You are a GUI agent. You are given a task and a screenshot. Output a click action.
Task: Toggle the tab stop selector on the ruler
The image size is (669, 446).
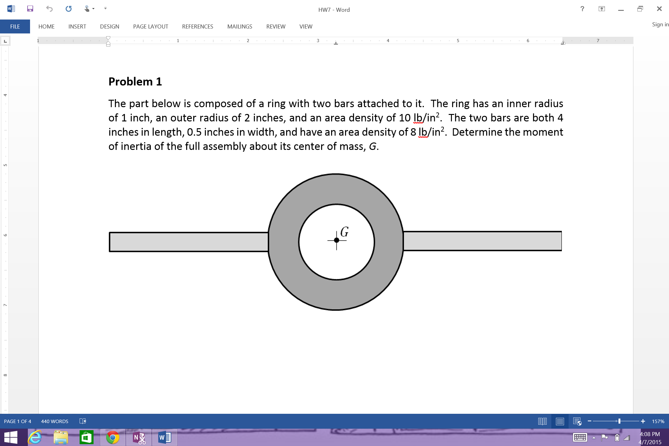click(x=5, y=40)
